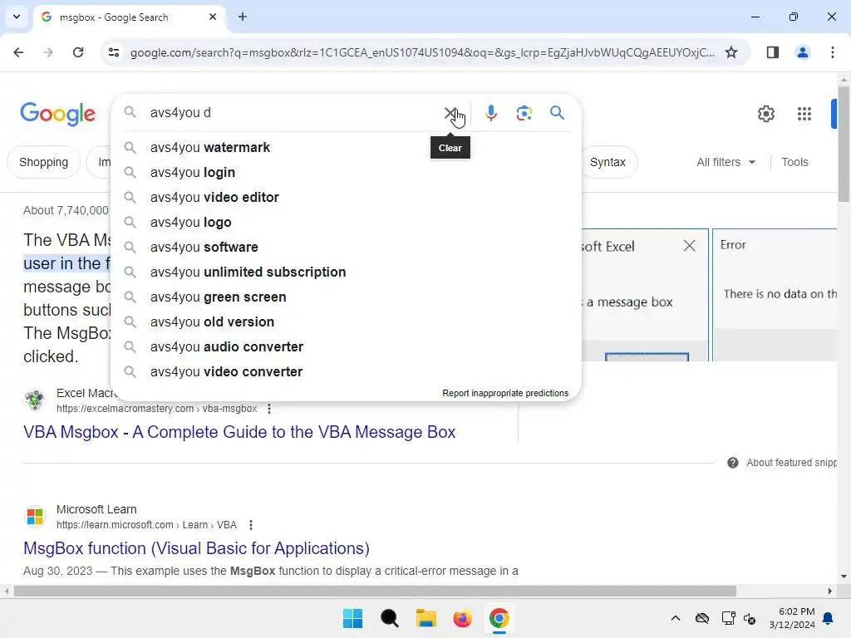
Task: Open the notifications bell
Action: tap(829, 618)
